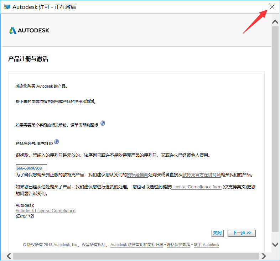Click help icon beside 产品序列号/用户组 ID
This screenshot has height=261, width=280.
point(56,142)
